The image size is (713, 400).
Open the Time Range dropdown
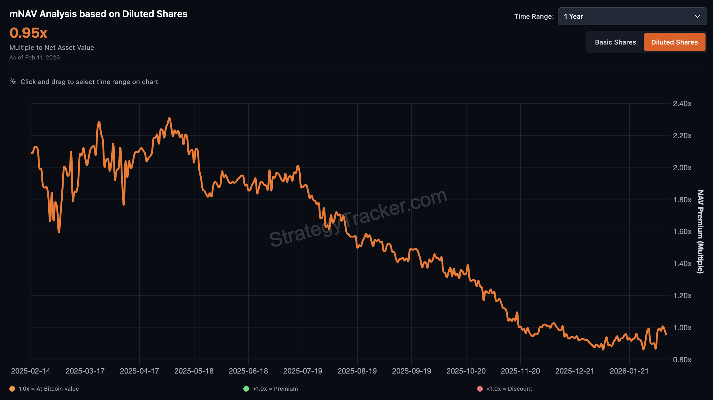pyautogui.click(x=632, y=16)
